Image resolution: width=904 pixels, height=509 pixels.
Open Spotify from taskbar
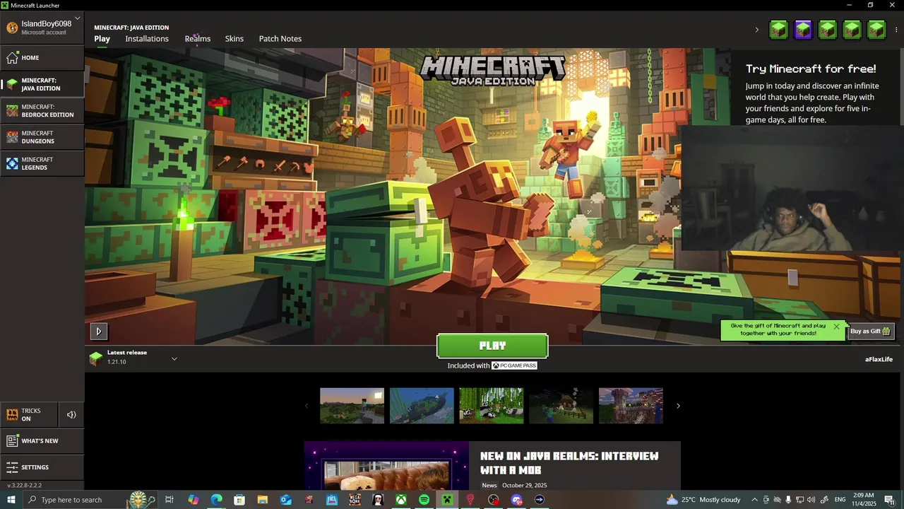[x=424, y=500]
